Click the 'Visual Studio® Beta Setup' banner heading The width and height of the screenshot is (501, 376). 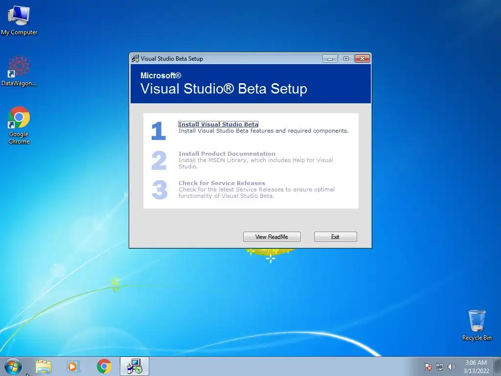tap(224, 89)
